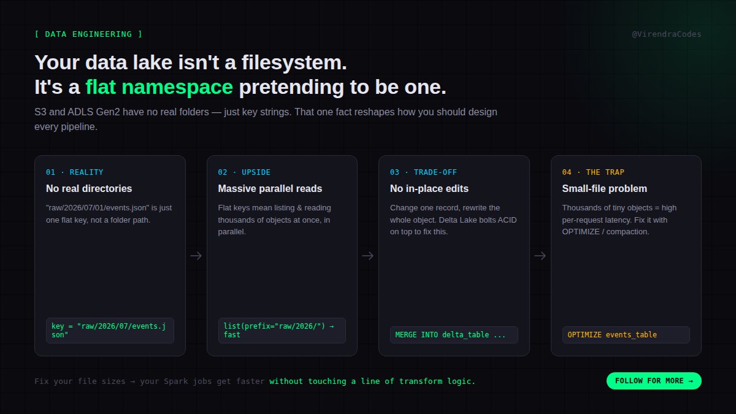The height and width of the screenshot is (414, 736).
Task: Click the FOLLOW FOR MORE button
Action: [x=654, y=381]
